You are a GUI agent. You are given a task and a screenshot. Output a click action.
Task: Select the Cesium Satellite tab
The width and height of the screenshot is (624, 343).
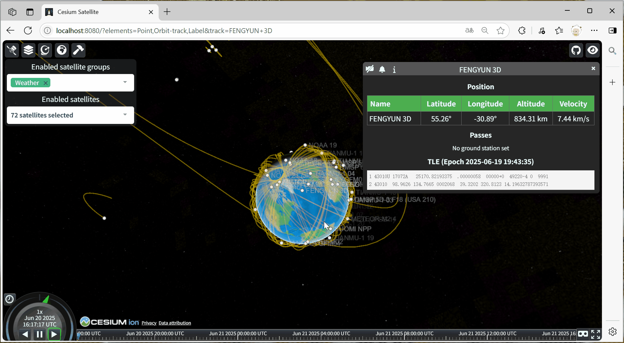click(100, 12)
